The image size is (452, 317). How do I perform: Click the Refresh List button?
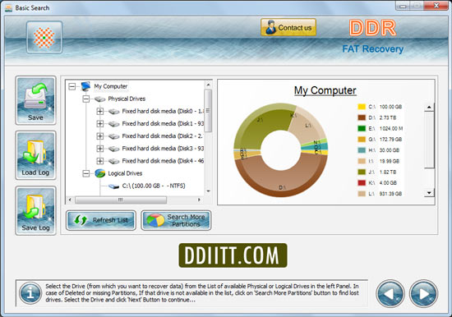pyautogui.click(x=101, y=220)
